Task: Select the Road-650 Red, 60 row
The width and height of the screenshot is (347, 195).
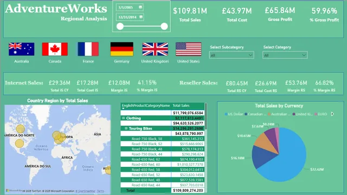Action: click(162, 165)
